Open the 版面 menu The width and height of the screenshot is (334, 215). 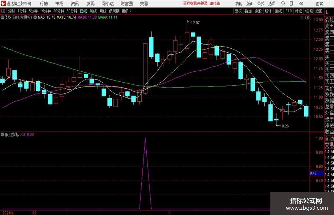pyautogui.click(x=250, y=4)
